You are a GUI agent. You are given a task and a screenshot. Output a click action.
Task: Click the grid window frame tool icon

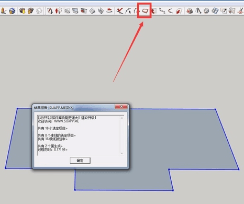(x=75, y=11)
